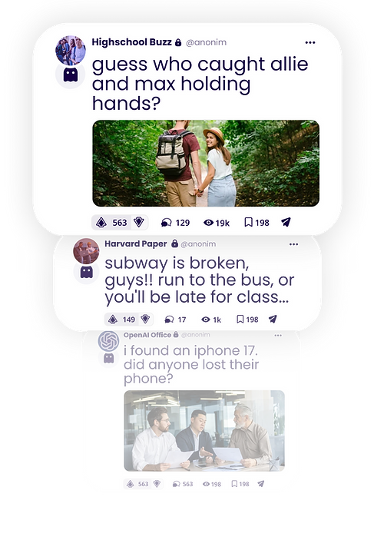Screen dimensions: 374x540
Task: Open the more options menu on Harvard Paper post
Action: [x=293, y=244]
